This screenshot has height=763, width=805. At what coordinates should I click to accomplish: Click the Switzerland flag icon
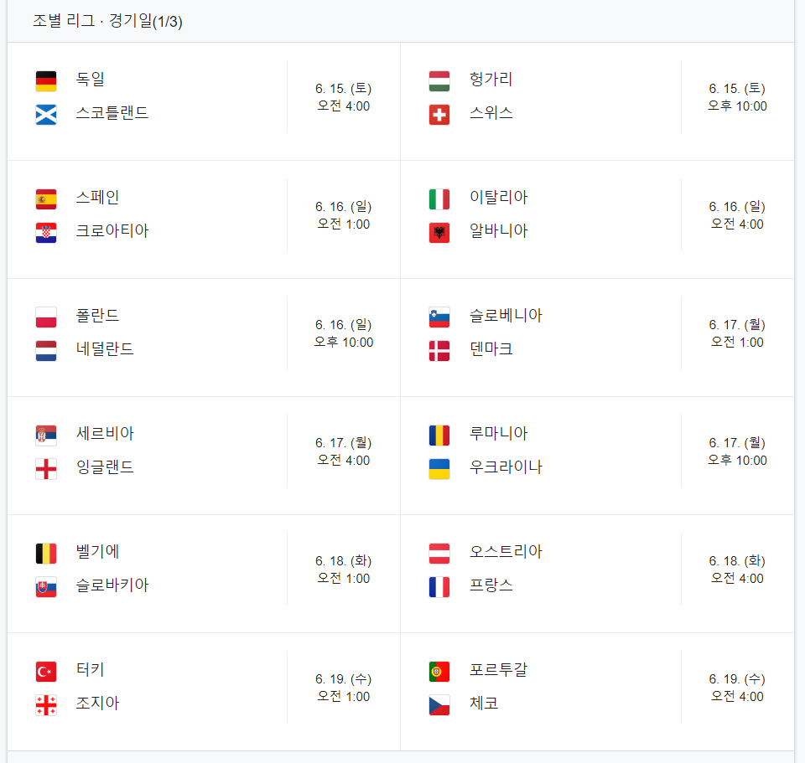[439, 115]
